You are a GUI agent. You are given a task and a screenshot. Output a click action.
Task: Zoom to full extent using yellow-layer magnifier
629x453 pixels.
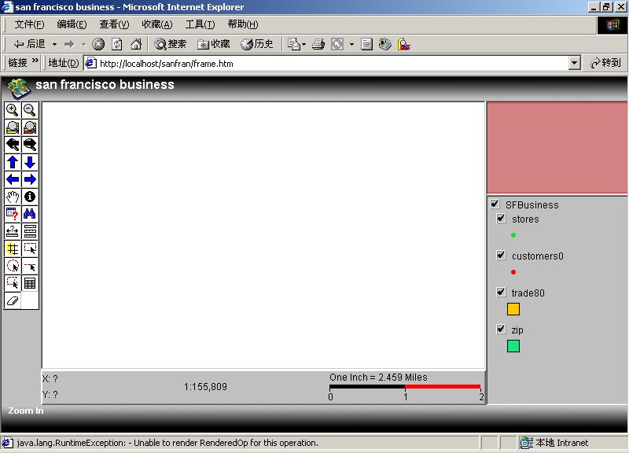[13, 127]
